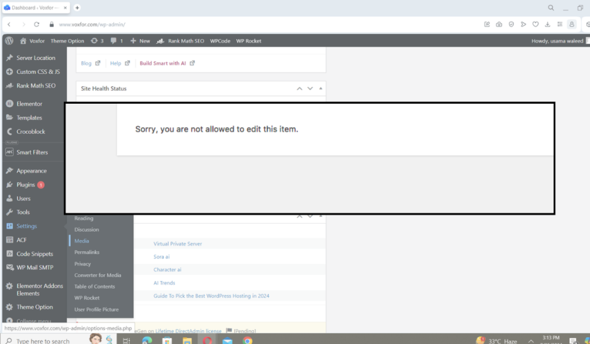Open the Sora ai link
590x344 pixels.
click(161, 256)
